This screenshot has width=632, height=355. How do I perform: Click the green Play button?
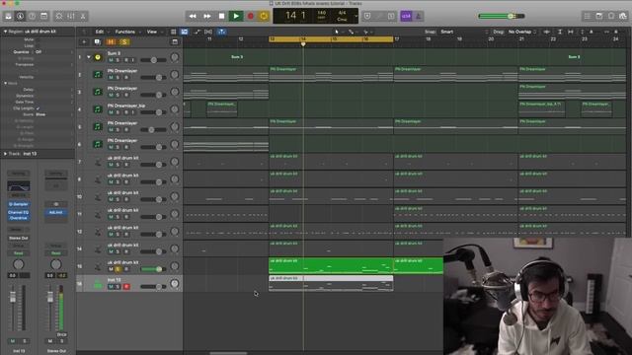point(236,16)
